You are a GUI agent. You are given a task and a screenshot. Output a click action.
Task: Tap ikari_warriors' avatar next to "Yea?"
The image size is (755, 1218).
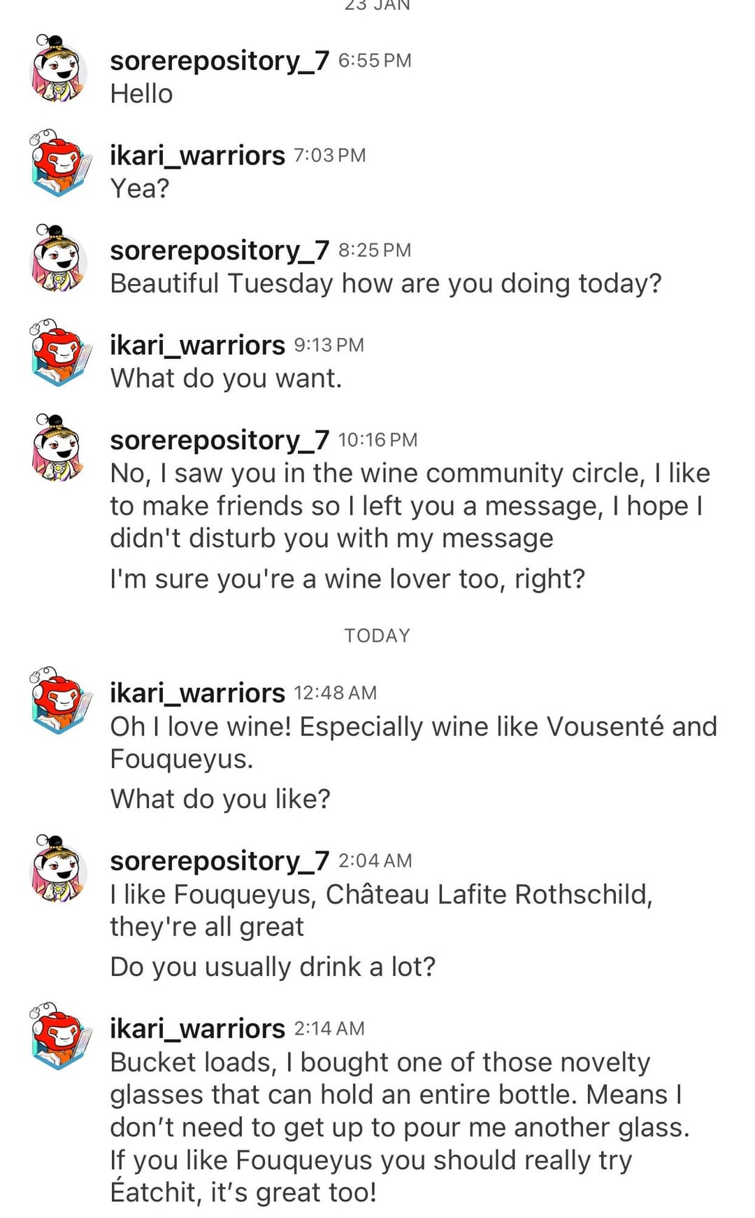coord(60,164)
